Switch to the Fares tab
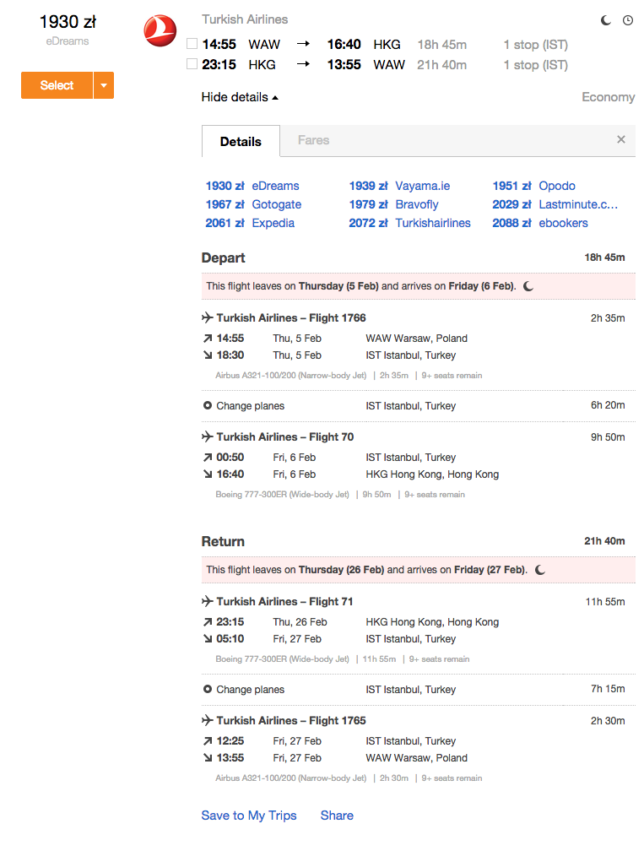Viewport: 644px width, 851px height. pyautogui.click(x=314, y=140)
